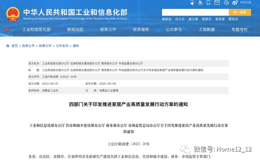Open the 新闻动态 navigation menu
This screenshot has height=161, width=260.
click(x=75, y=29)
